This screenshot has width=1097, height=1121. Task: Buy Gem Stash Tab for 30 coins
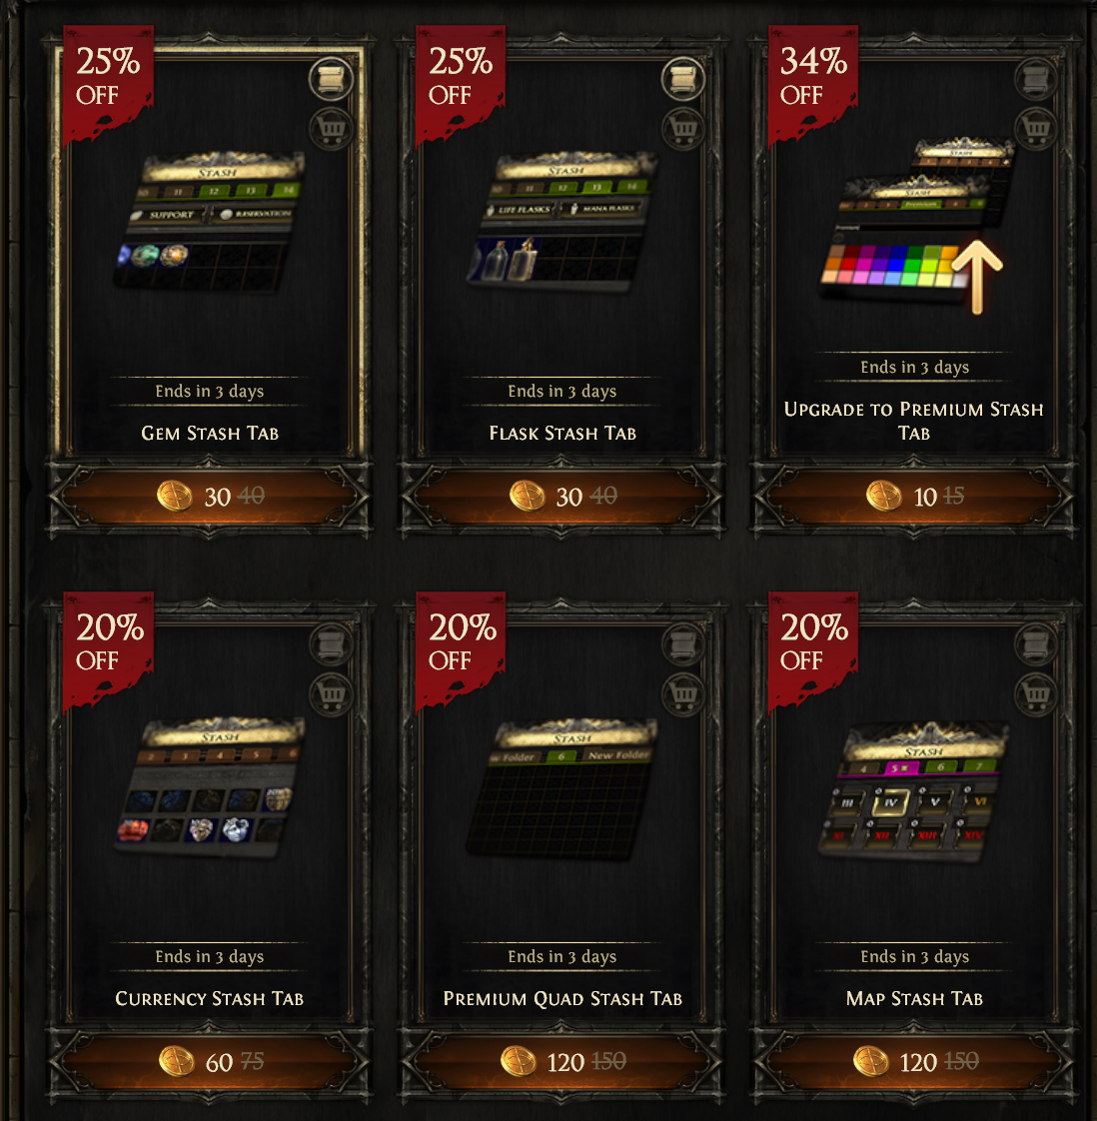point(210,497)
